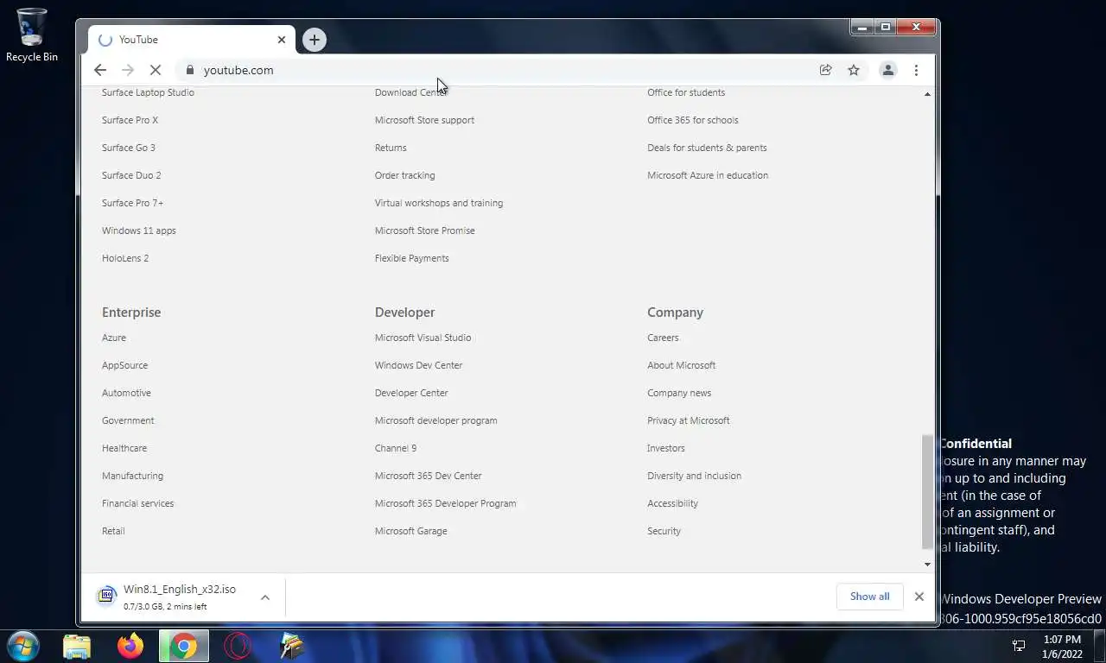Click Show all downloads button
Viewport: 1106px width, 663px height.
(869, 597)
